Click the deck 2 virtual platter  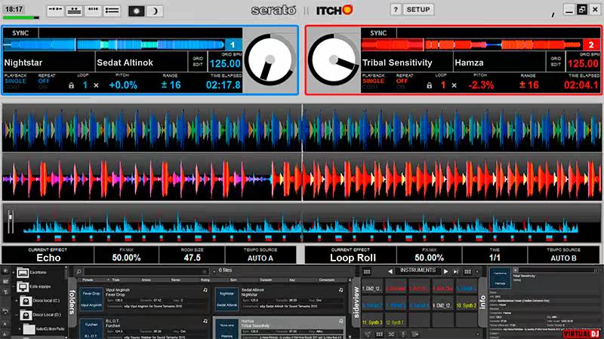[x=334, y=60]
